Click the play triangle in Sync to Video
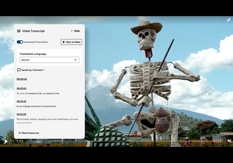Screen dimensions: 233x163 click(x=64, y=42)
